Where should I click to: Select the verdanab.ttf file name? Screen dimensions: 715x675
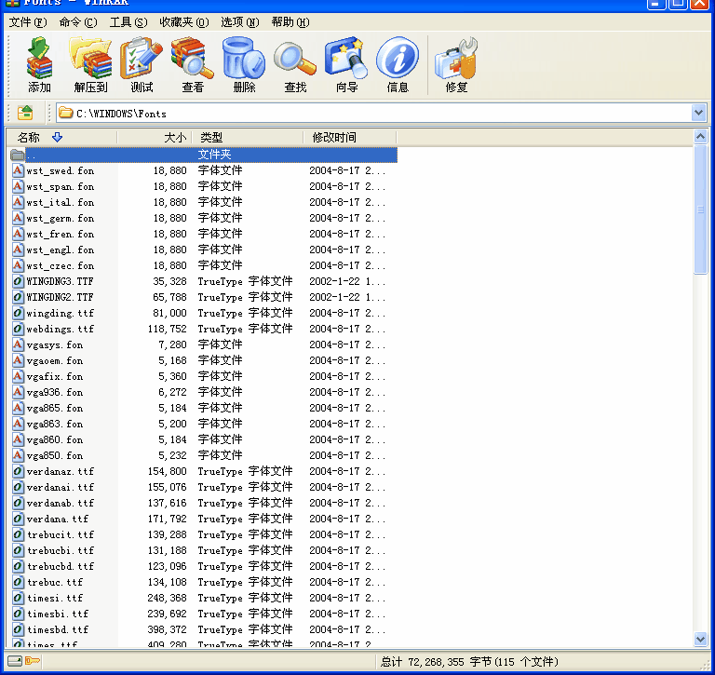(61, 503)
